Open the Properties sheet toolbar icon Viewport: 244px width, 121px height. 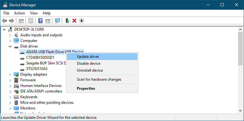coord(31,21)
